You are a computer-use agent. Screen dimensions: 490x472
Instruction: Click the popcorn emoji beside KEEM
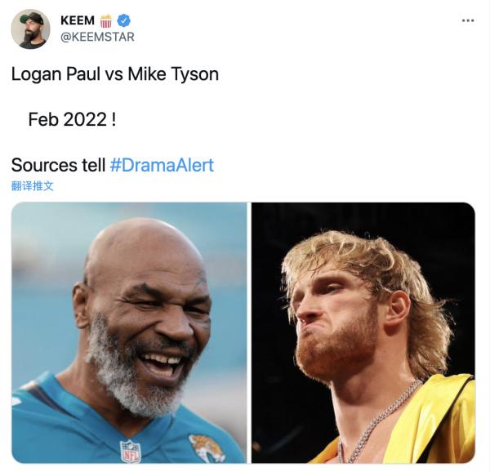click(x=106, y=20)
